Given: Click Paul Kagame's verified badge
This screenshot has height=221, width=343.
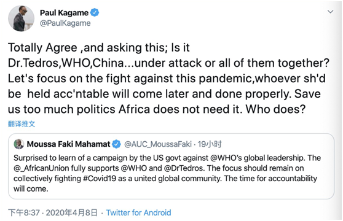Looking at the screenshot, I should 95,12.
